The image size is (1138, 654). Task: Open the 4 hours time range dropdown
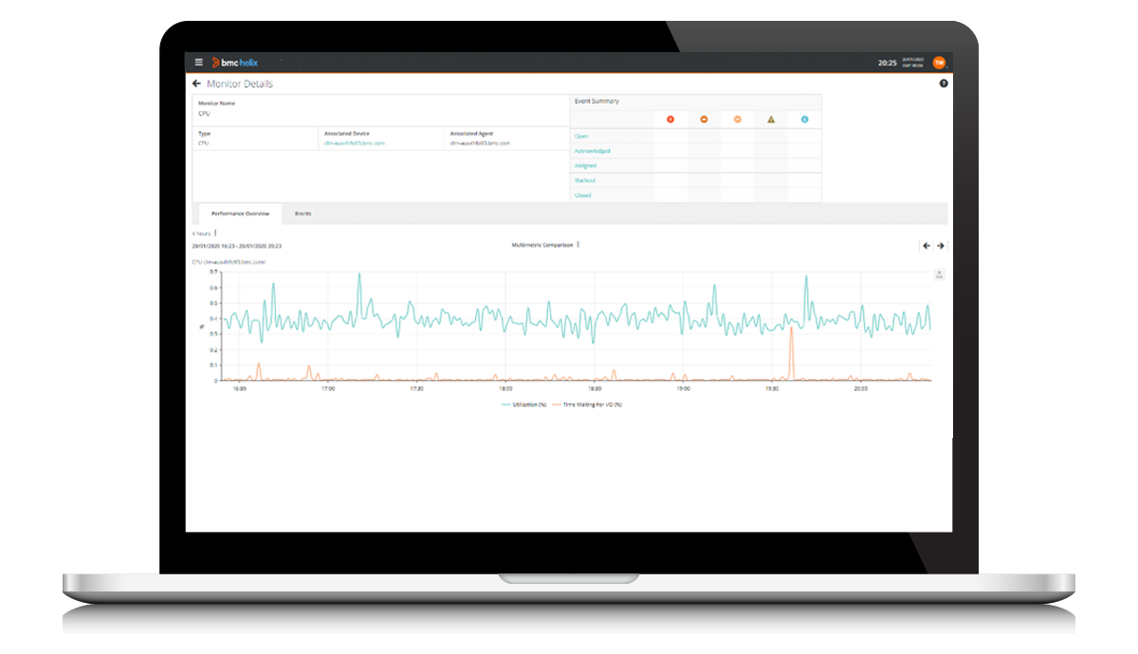click(x=204, y=232)
